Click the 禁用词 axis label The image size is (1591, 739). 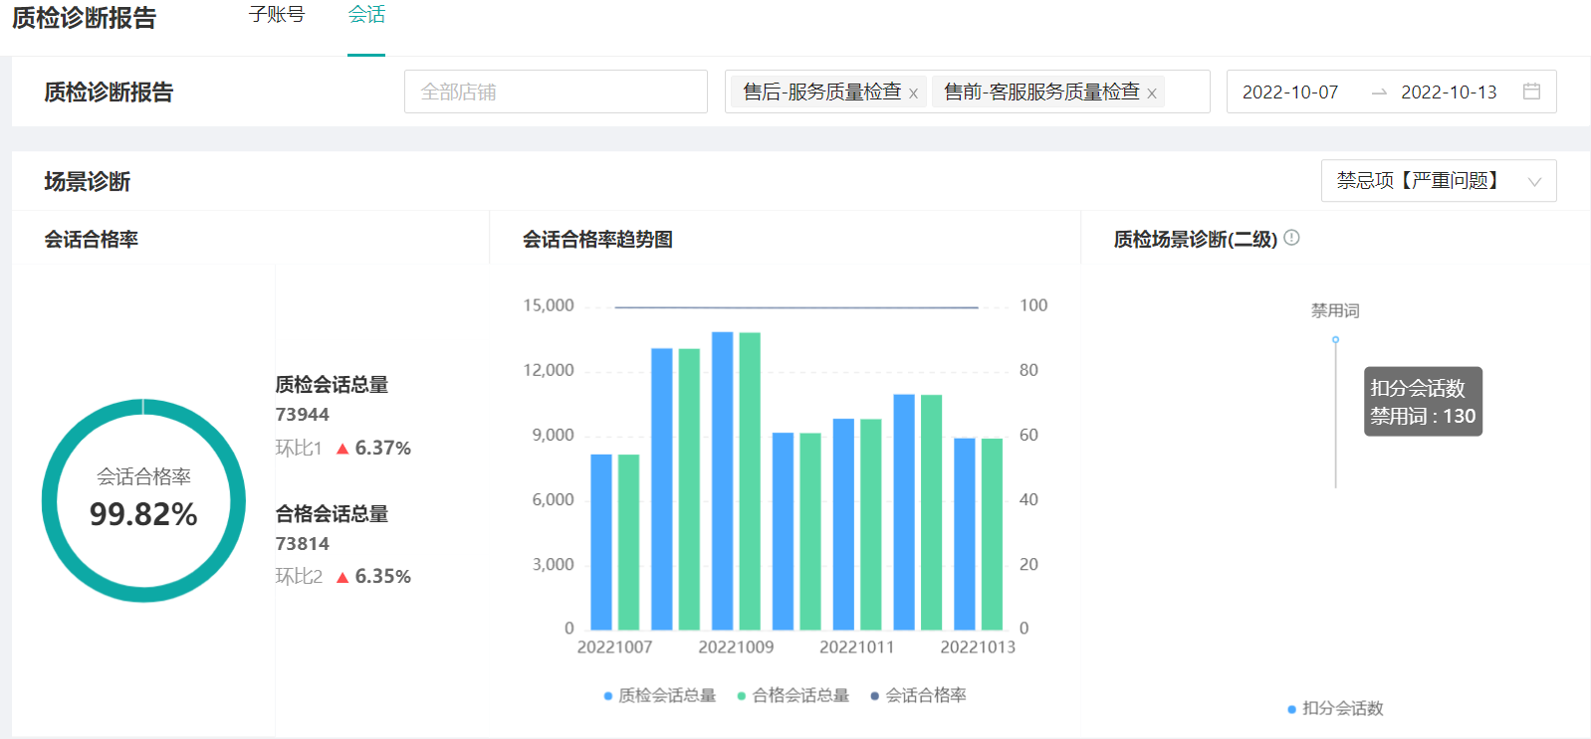(1335, 310)
